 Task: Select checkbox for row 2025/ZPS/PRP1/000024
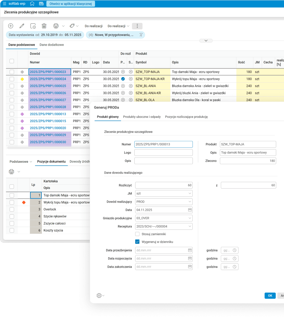12,79
